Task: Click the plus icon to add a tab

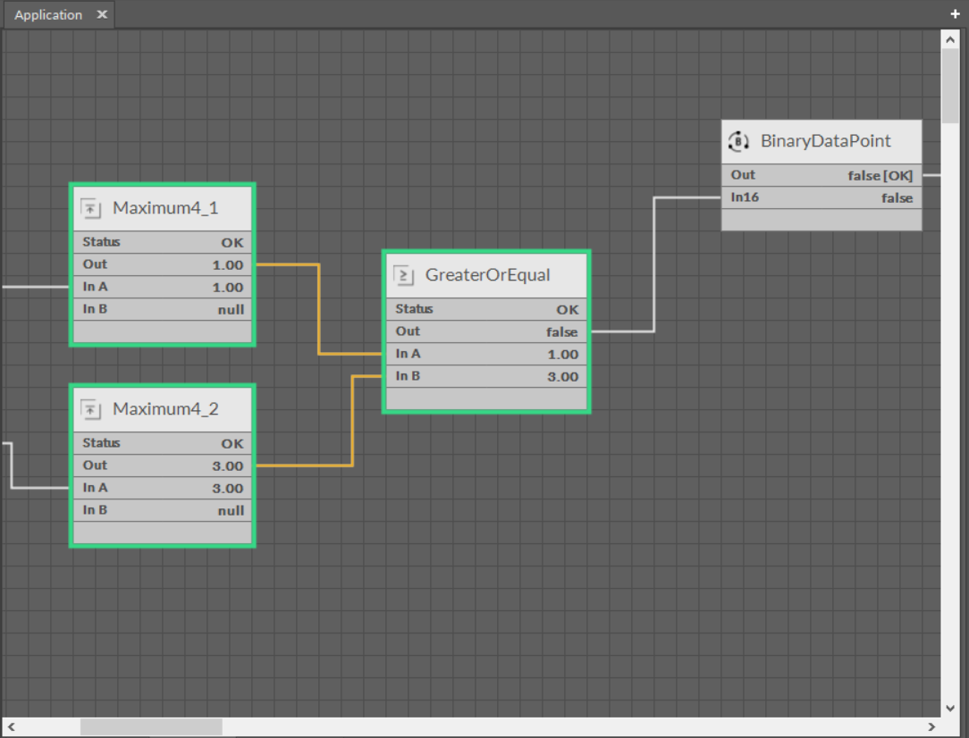Action: tap(956, 14)
